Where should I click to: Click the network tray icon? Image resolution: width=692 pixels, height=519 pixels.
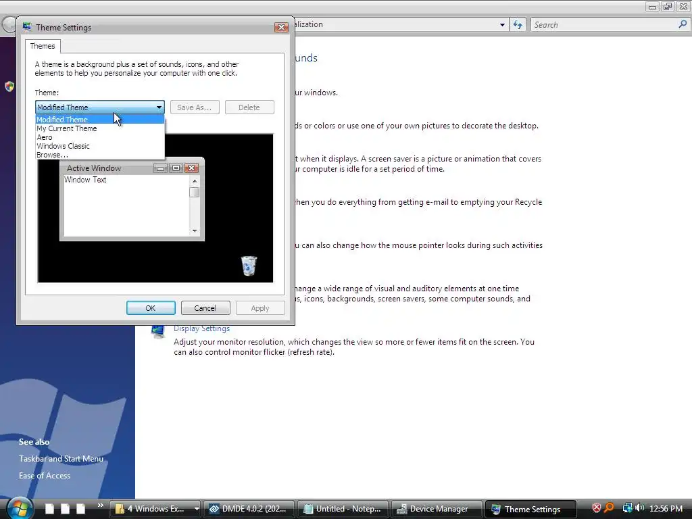627,508
